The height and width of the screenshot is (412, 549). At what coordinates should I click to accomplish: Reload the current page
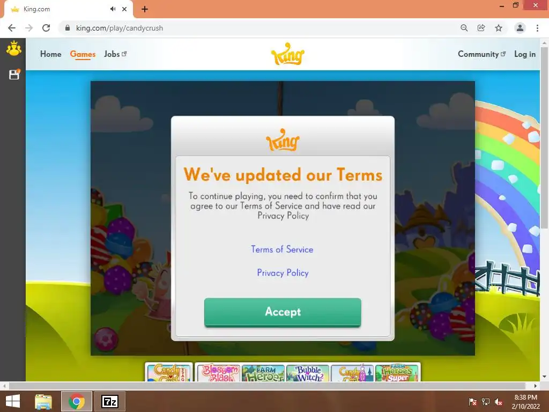[46, 28]
